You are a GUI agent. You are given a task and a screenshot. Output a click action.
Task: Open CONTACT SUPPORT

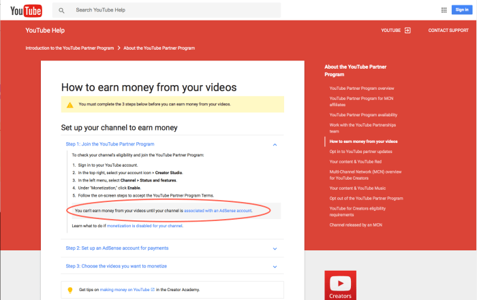pos(448,31)
